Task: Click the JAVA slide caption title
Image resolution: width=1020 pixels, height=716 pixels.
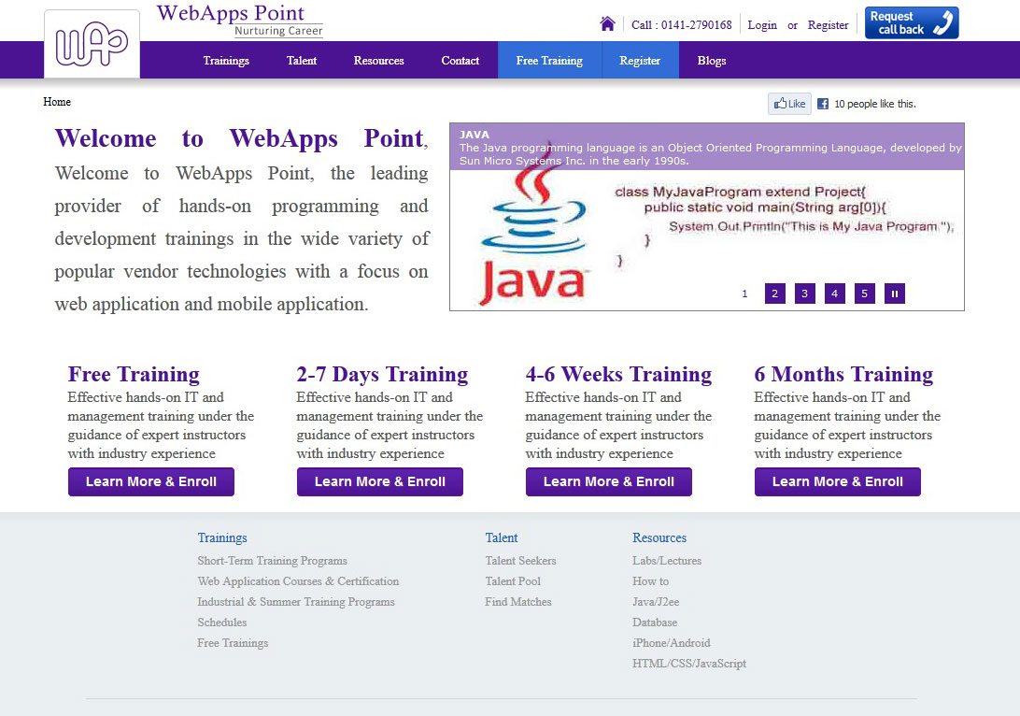Action: pos(475,135)
